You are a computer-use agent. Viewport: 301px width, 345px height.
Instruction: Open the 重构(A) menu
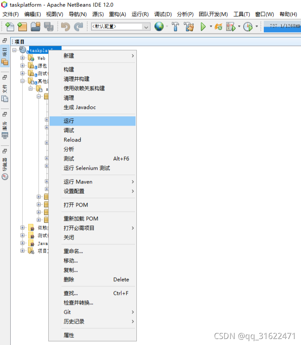[x=118, y=14]
